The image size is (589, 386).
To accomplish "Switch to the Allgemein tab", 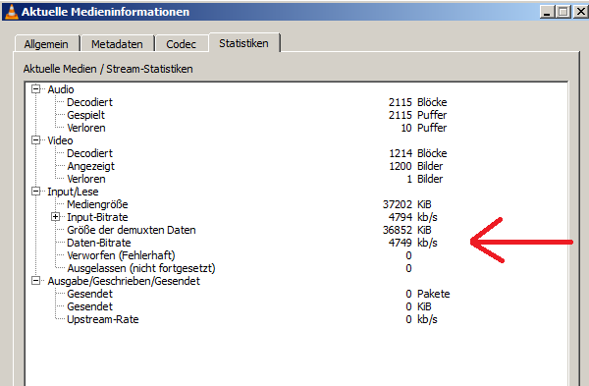I will tap(46, 44).
